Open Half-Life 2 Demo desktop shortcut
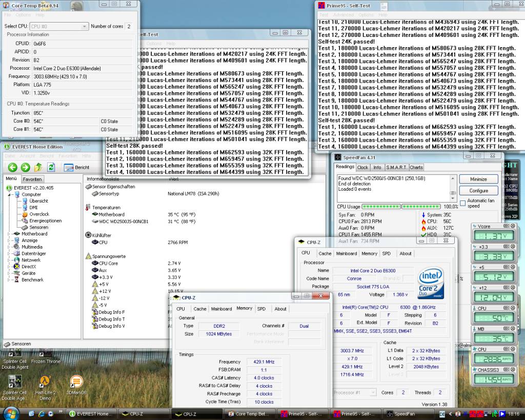 click(45, 388)
